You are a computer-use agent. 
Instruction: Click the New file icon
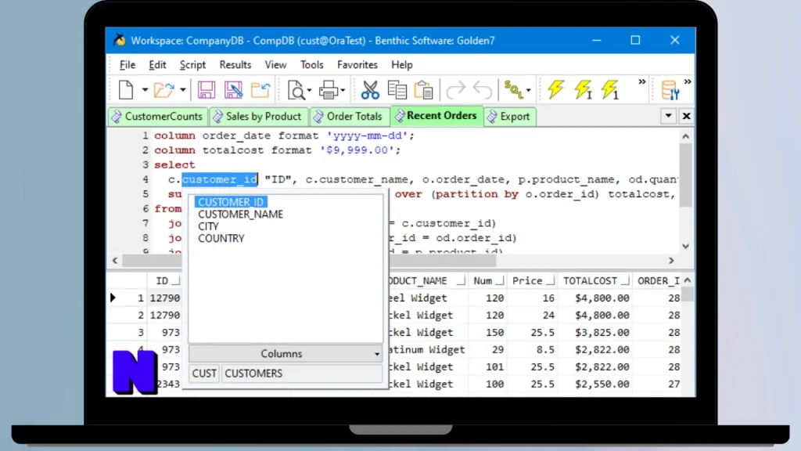[126, 90]
